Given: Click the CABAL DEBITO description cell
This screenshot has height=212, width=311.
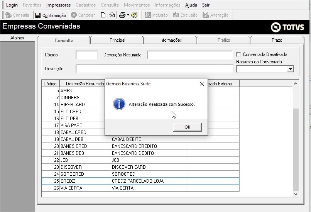Looking at the screenshot, I should point(149,139).
